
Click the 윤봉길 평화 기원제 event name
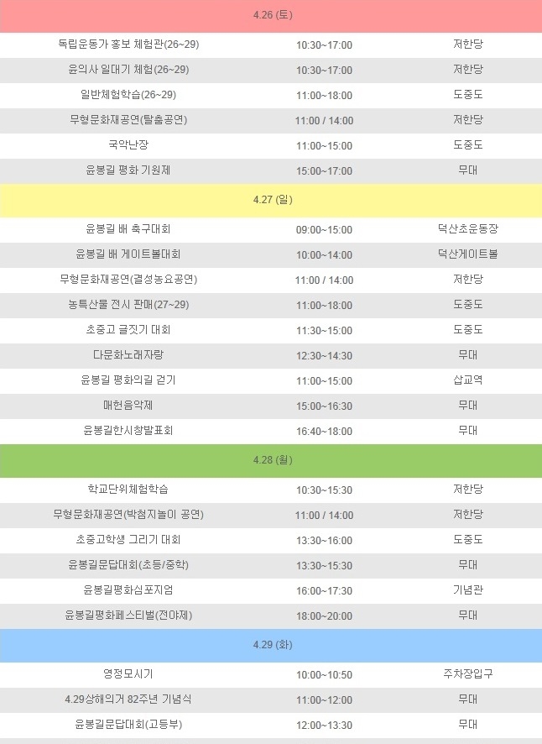click(128, 170)
